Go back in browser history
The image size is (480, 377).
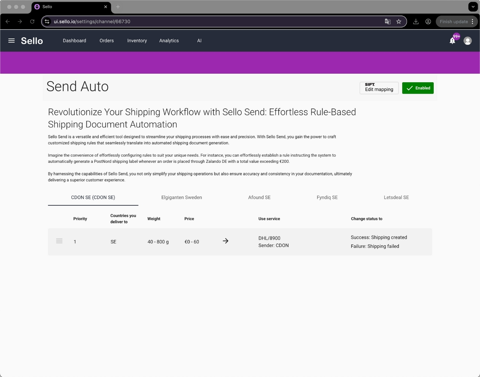pos(8,21)
